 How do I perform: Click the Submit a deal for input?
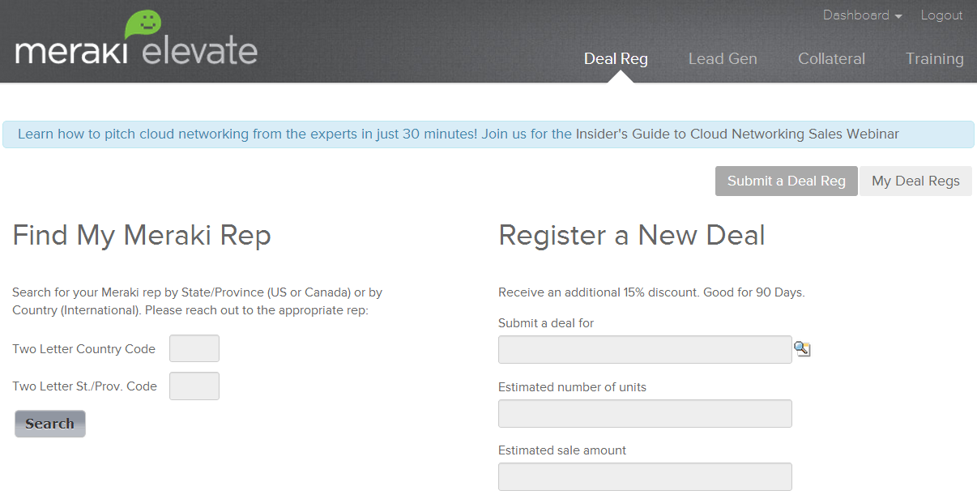coord(645,350)
